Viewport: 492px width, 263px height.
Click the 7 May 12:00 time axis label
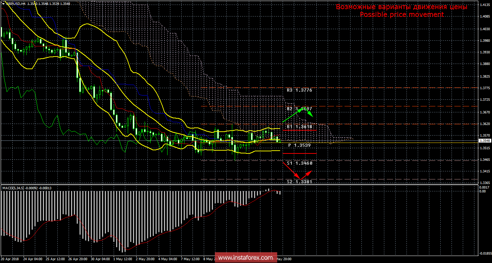190,259
